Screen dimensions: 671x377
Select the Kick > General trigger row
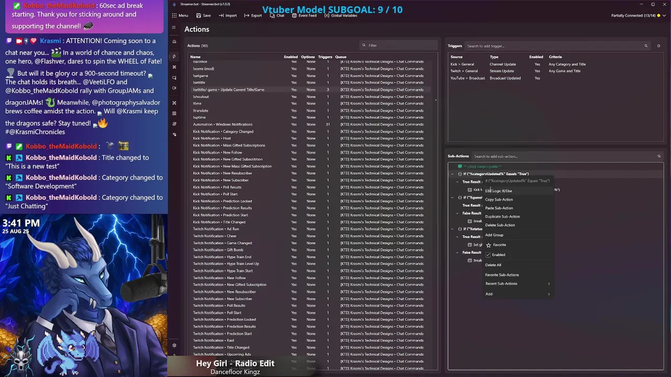pyautogui.click(x=556, y=64)
